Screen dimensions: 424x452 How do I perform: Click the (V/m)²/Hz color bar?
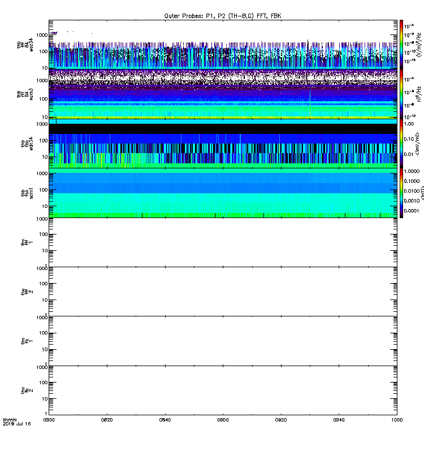tap(401, 44)
